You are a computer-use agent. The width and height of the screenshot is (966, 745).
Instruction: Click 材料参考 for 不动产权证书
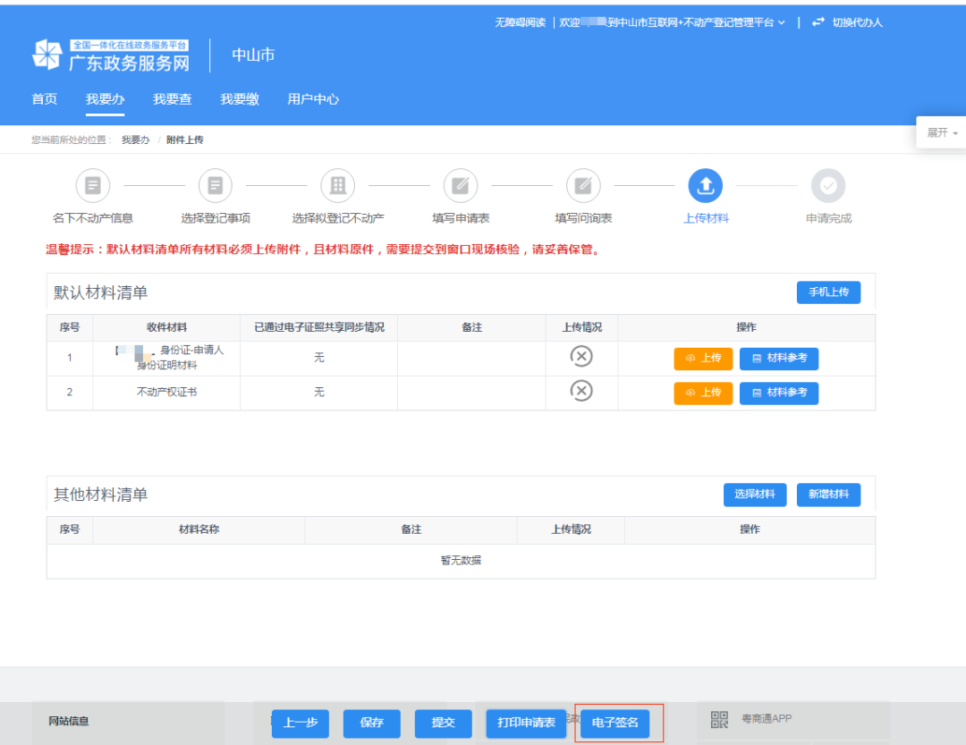(x=778, y=393)
